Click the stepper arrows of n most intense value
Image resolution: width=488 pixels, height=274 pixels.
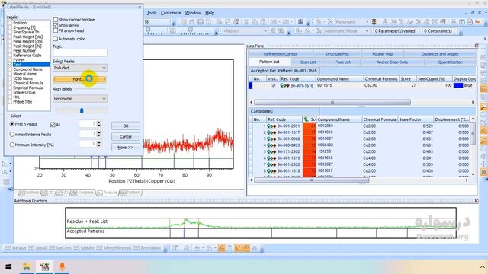tap(99, 134)
